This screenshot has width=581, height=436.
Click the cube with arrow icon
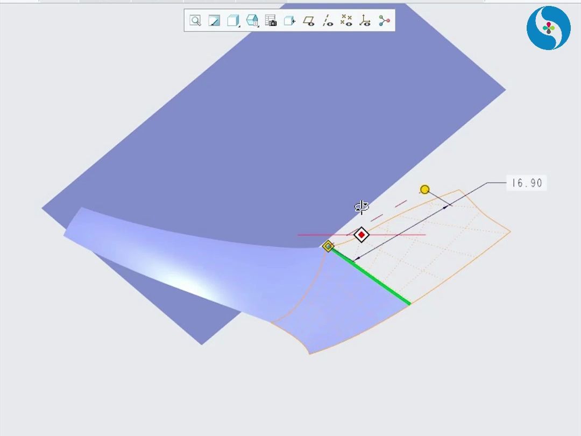click(289, 21)
